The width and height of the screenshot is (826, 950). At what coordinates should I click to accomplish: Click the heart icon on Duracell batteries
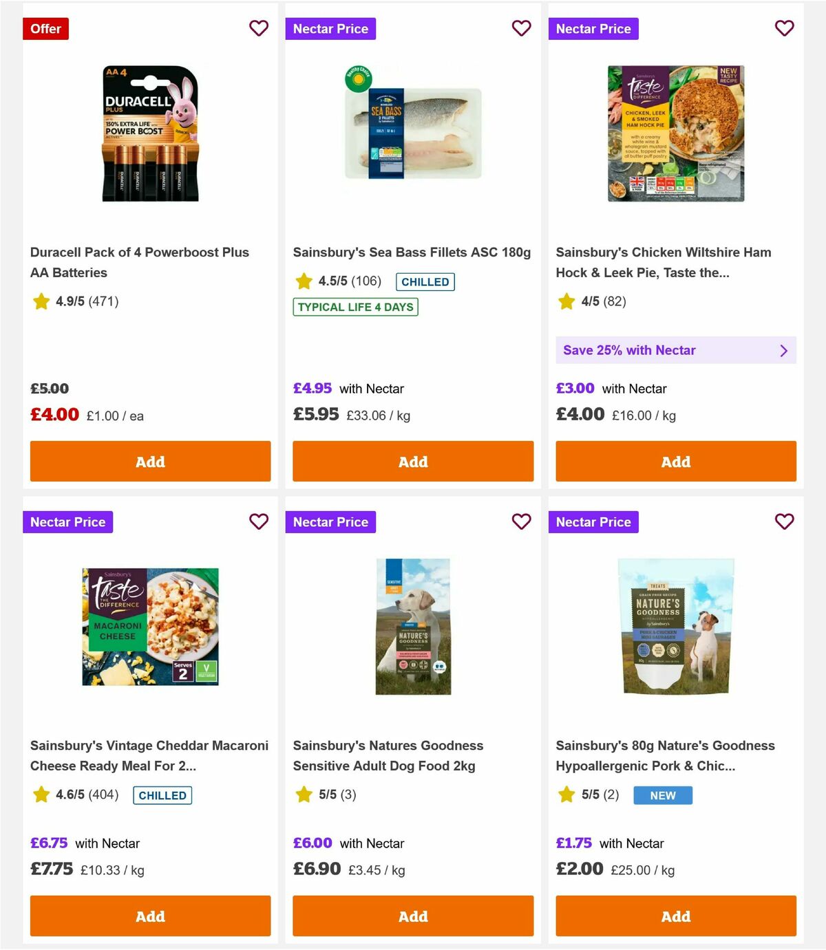[259, 28]
